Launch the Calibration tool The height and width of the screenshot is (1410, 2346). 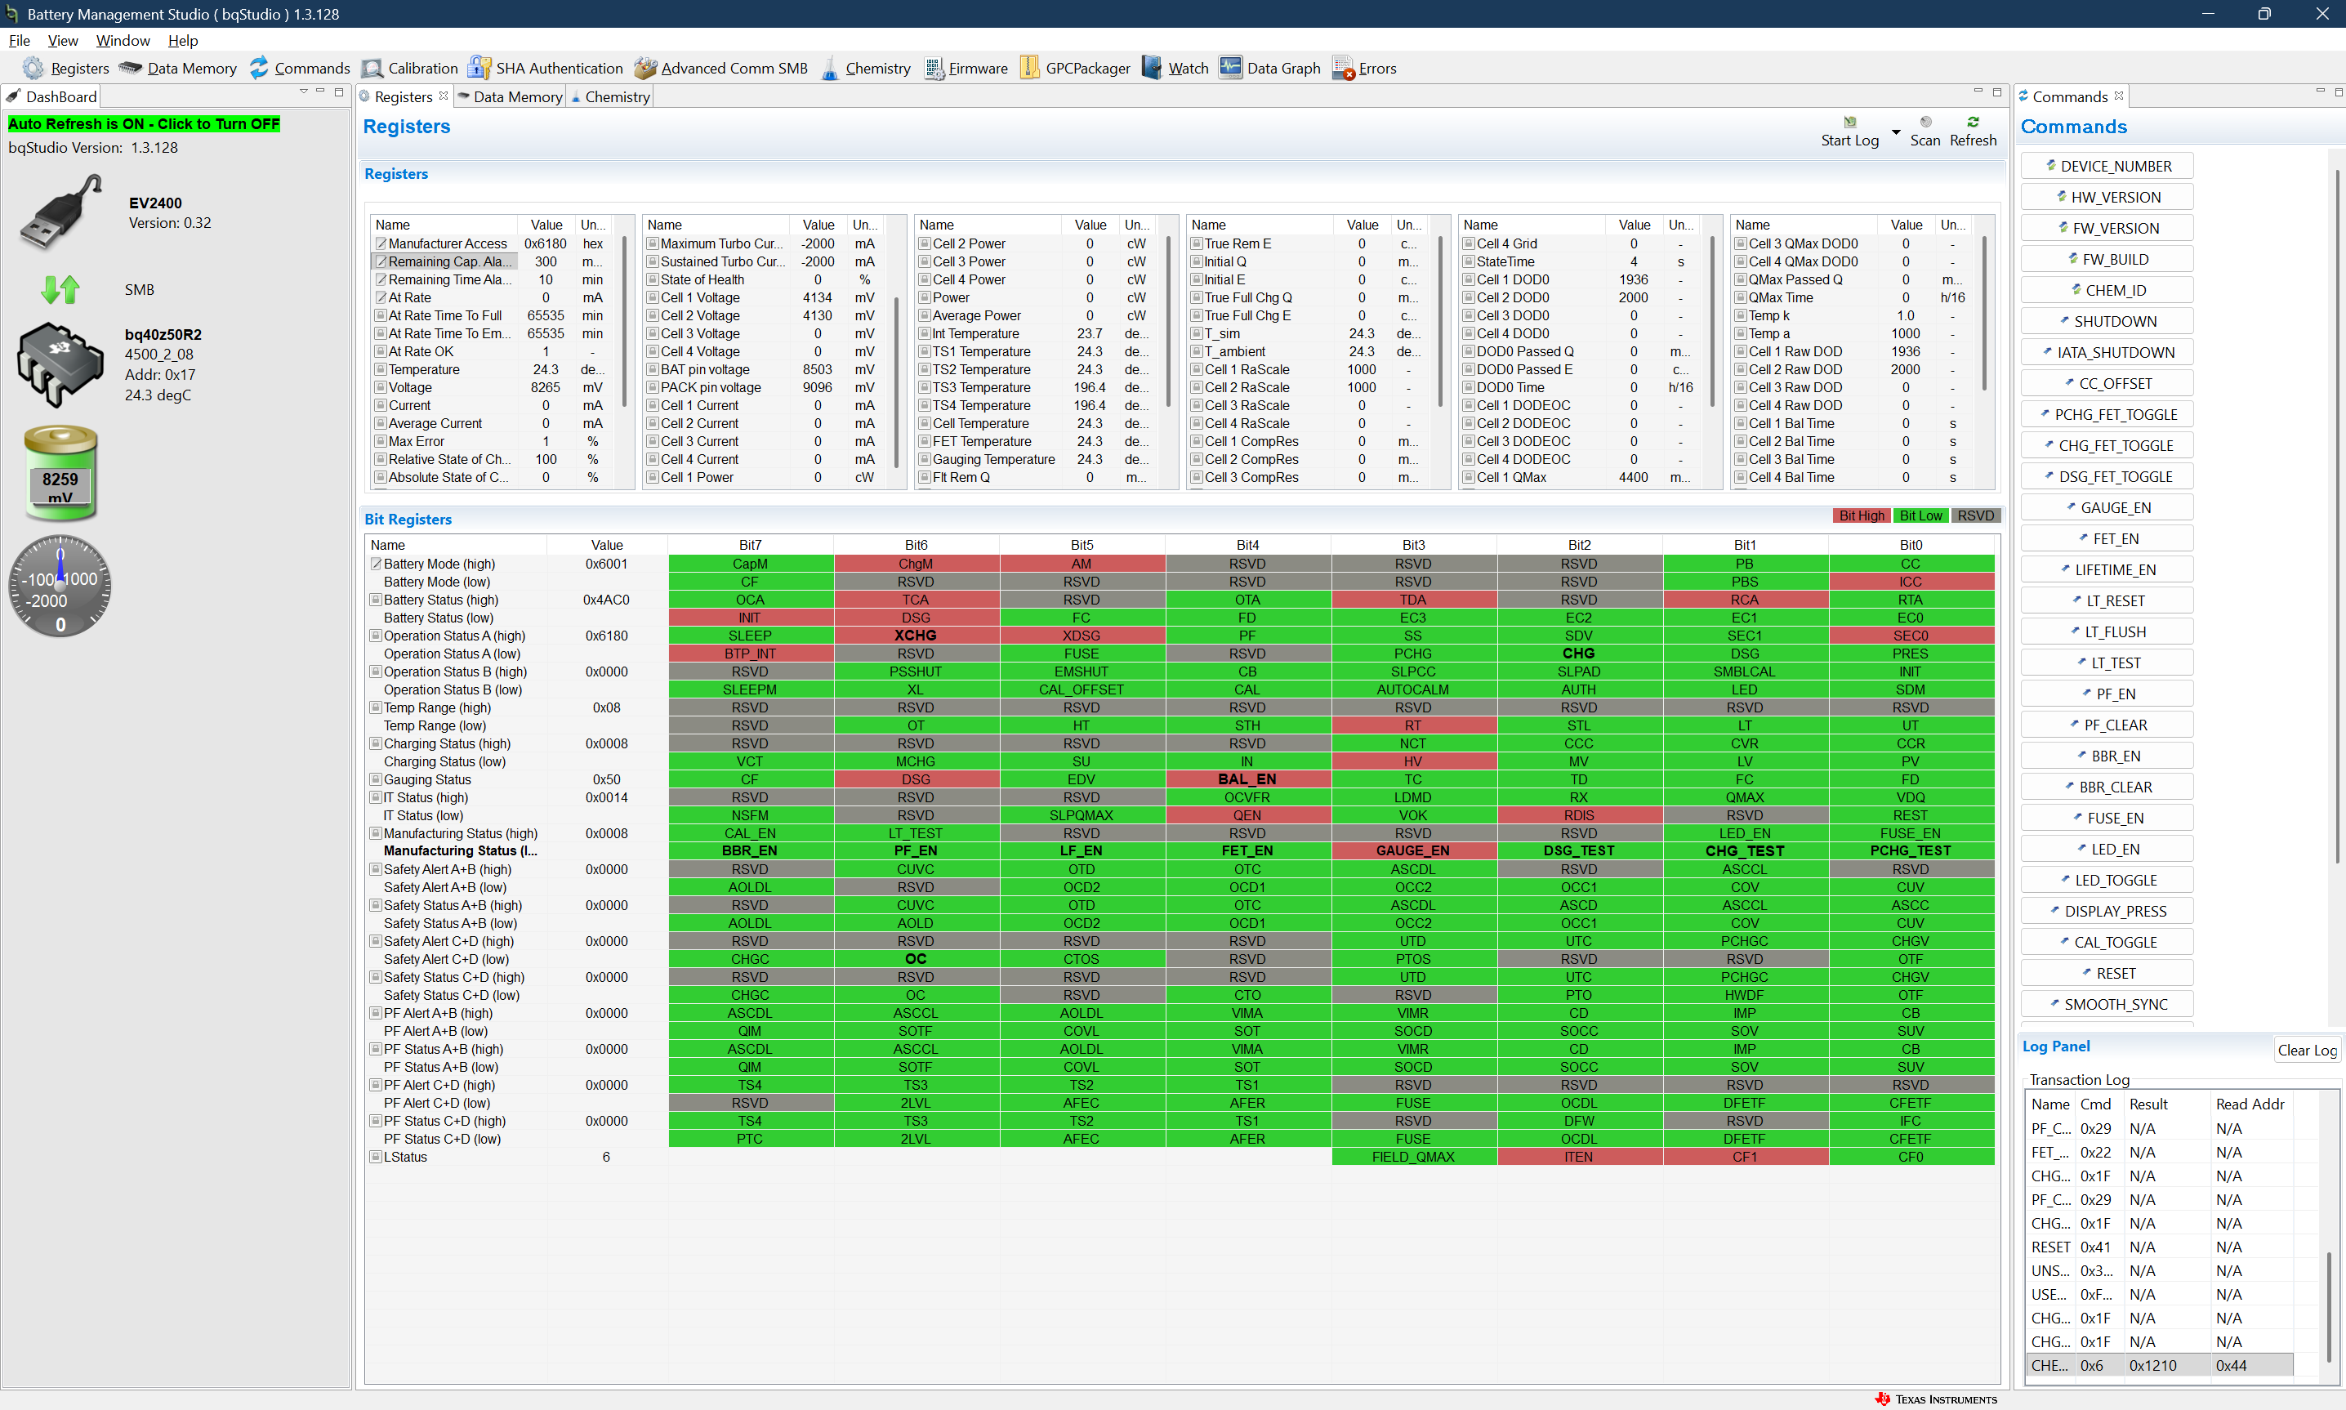pos(409,69)
